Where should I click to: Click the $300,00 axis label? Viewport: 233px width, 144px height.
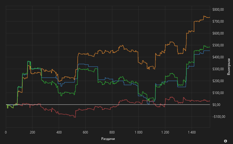pyautogui.click(x=218, y=69)
